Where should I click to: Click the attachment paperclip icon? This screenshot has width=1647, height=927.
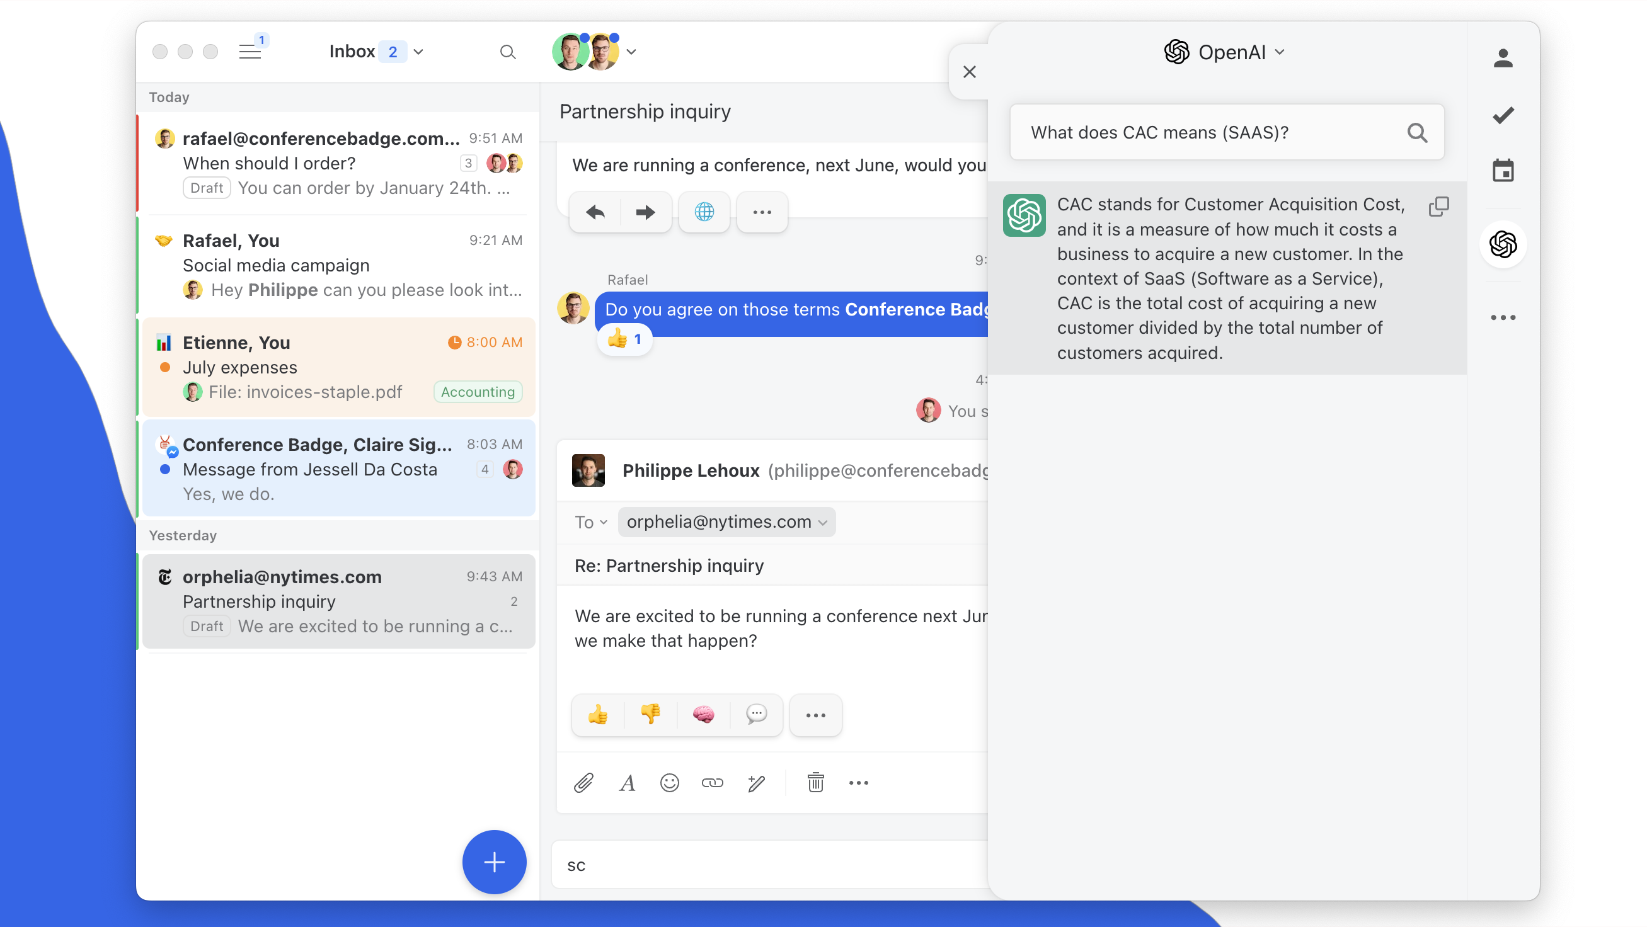pyautogui.click(x=583, y=783)
